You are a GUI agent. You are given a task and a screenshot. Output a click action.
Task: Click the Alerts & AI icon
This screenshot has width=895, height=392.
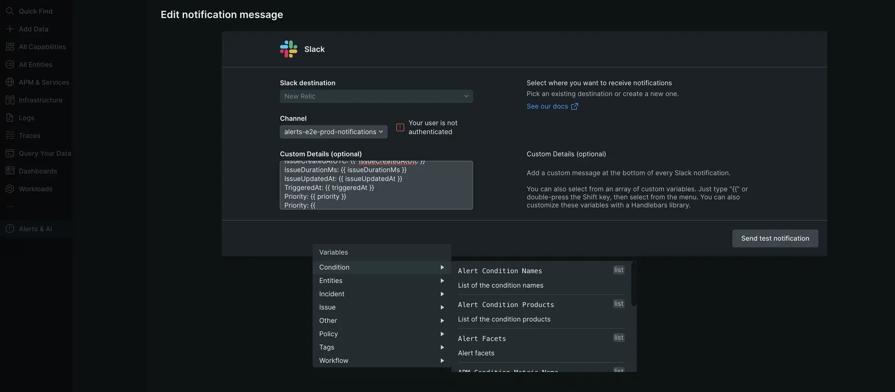click(x=10, y=229)
